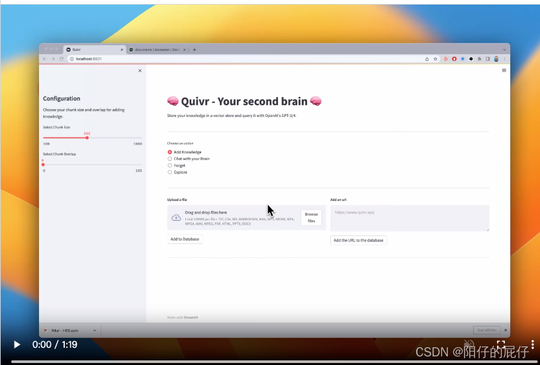Open a new browser tab
This screenshot has width=540, height=365.
click(195, 50)
